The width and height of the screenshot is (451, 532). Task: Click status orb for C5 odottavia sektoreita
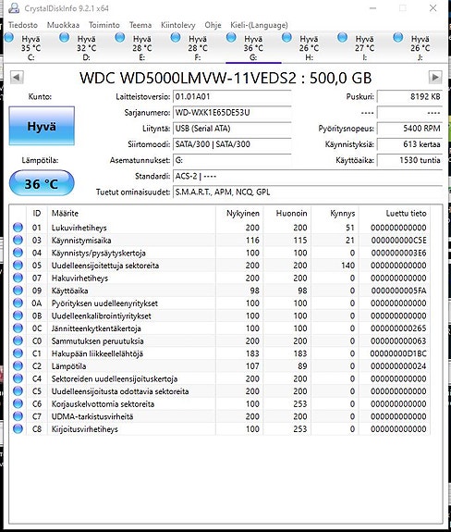tap(18, 390)
